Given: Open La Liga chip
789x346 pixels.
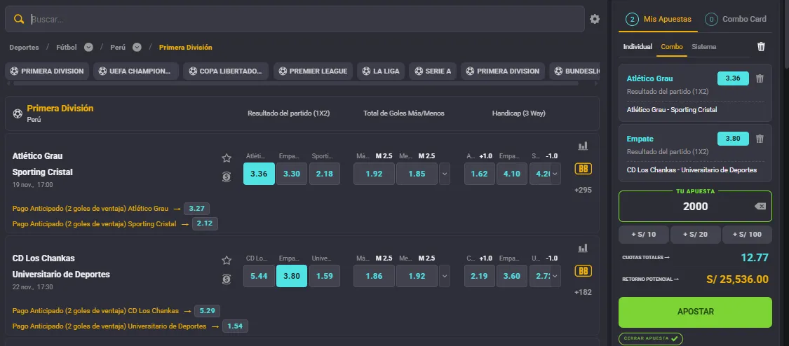Looking at the screenshot, I should click(x=381, y=71).
